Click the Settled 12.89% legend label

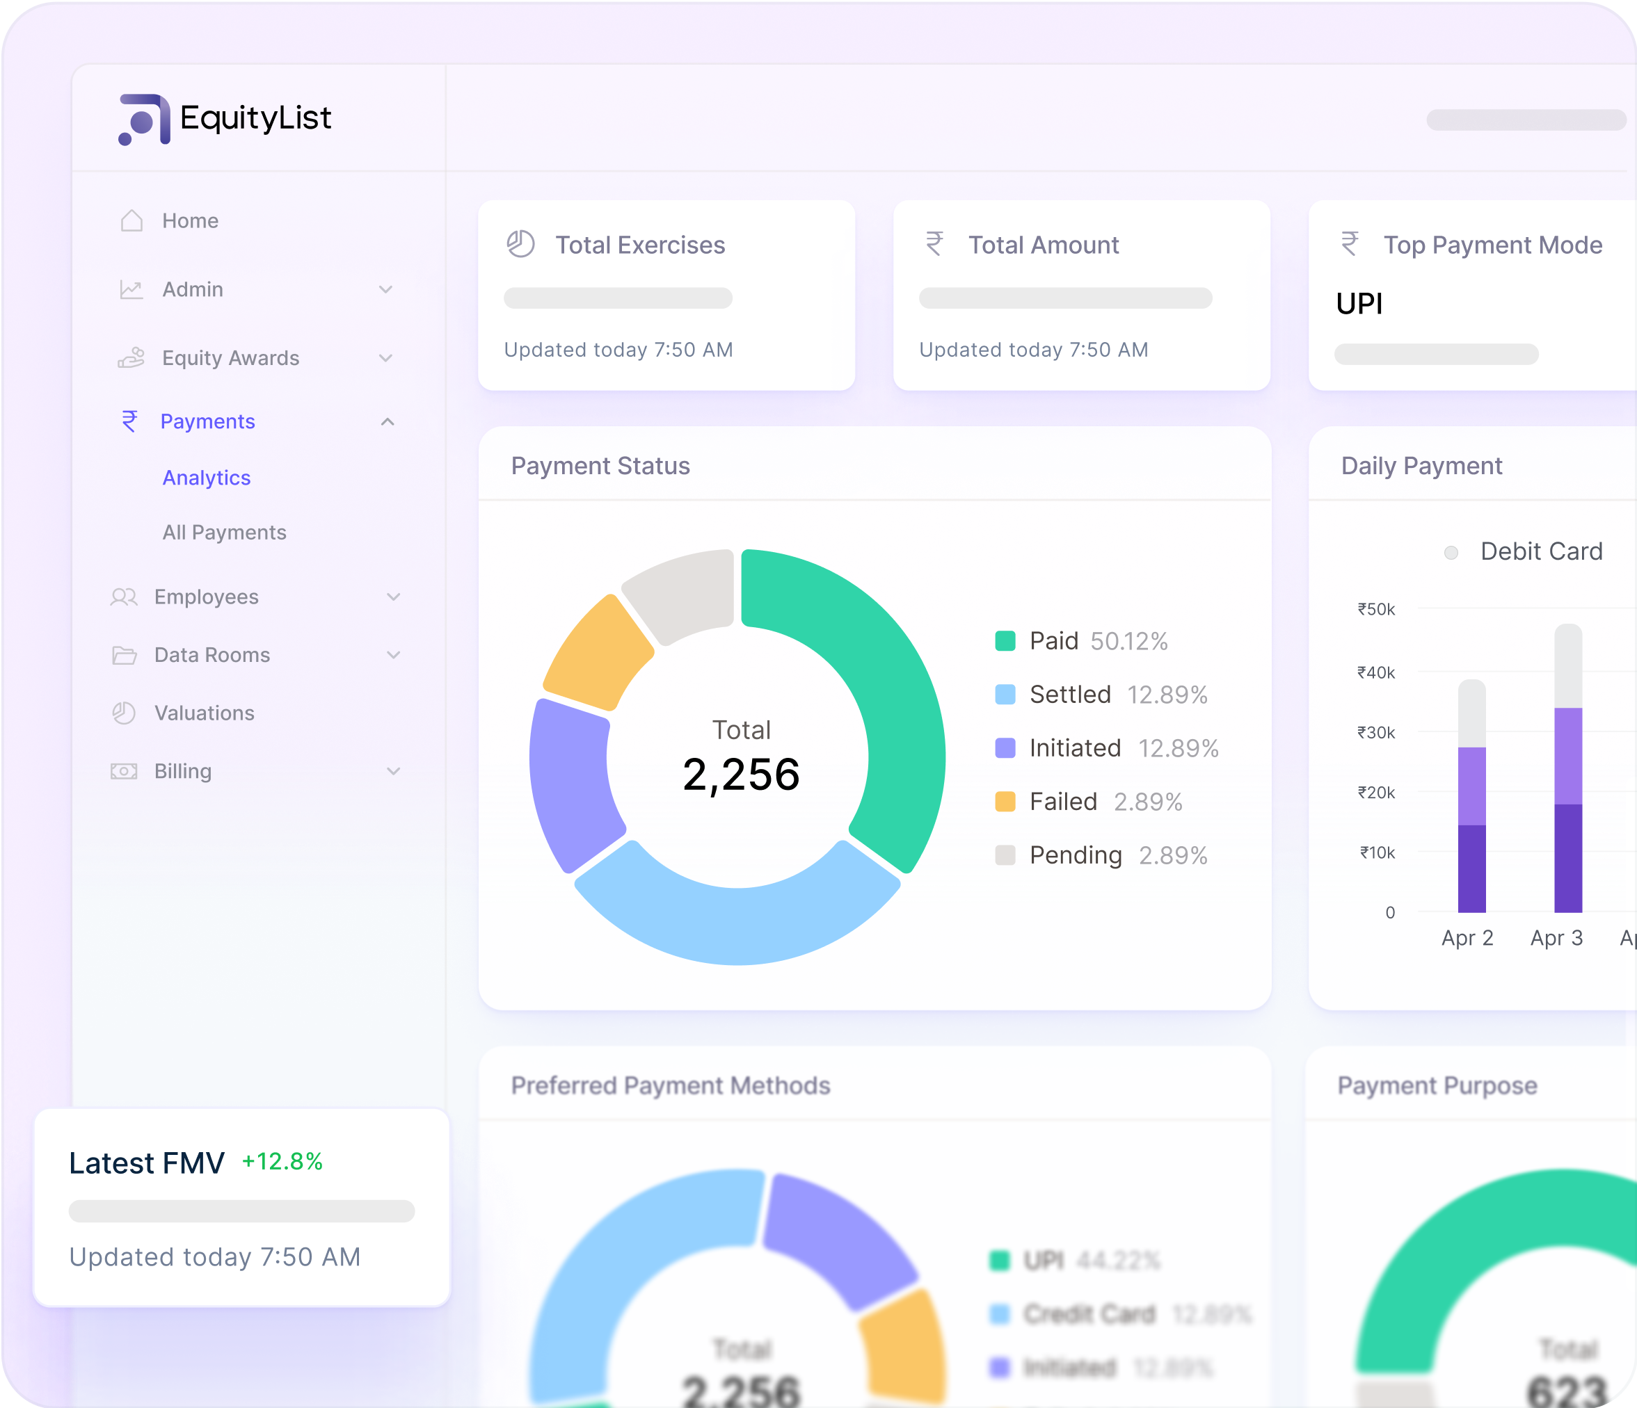pos(1118,694)
